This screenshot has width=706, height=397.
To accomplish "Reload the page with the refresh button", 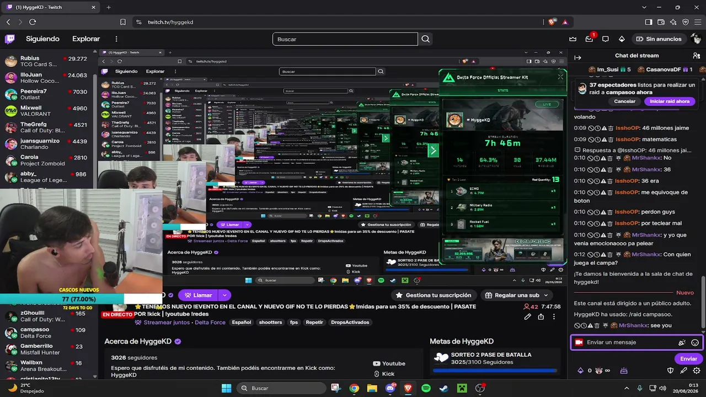I will click(x=33, y=22).
